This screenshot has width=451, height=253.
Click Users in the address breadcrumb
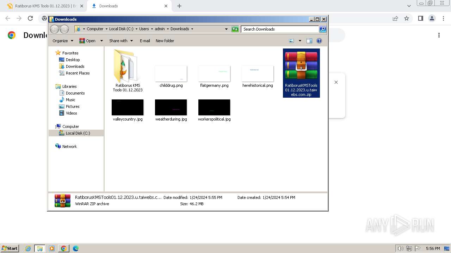pyautogui.click(x=144, y=29)
